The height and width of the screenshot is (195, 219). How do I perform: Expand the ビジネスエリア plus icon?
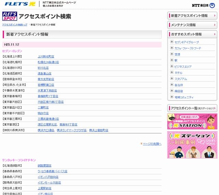pyautogui.click(x=172, y=66)
